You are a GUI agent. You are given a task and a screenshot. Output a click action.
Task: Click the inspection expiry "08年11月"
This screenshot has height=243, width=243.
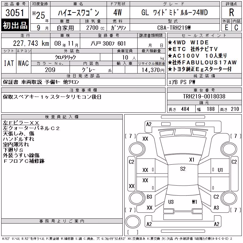[66, 44]
